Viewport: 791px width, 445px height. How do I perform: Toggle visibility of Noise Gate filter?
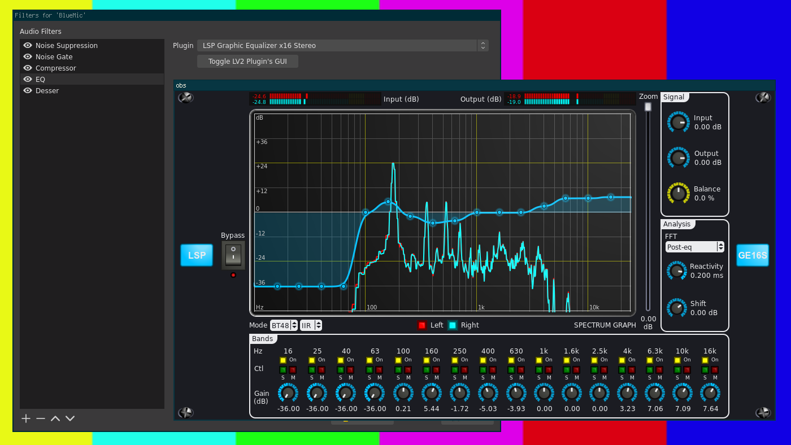[27, 56]
